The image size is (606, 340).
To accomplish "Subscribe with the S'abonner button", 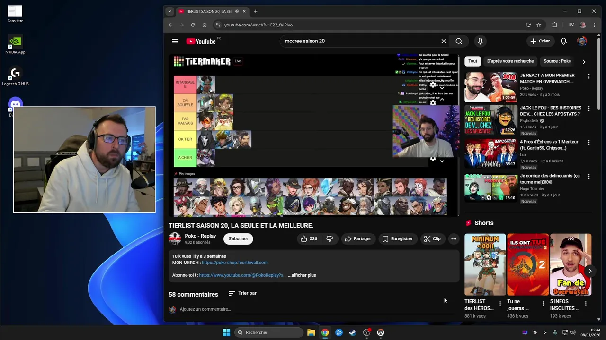I will tap(238, 239).
